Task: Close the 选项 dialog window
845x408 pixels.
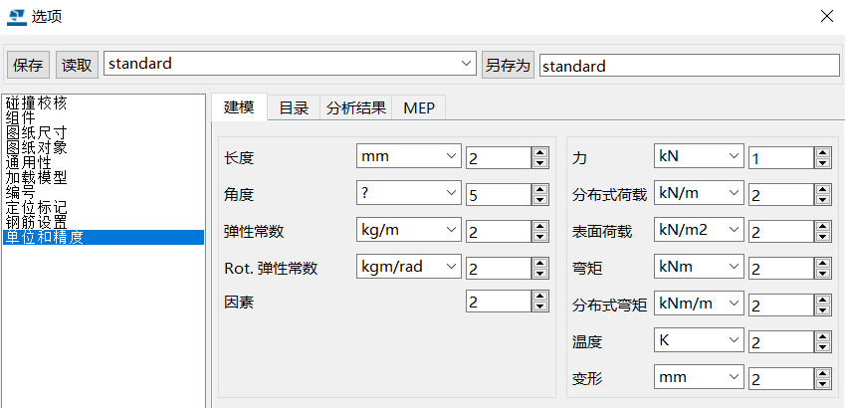Action: 827,16
